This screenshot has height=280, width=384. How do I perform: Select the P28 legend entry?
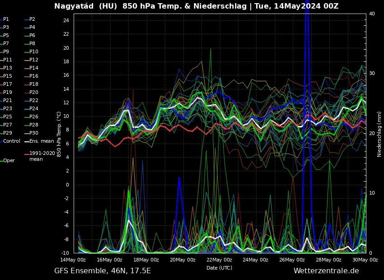pos(34,125)
